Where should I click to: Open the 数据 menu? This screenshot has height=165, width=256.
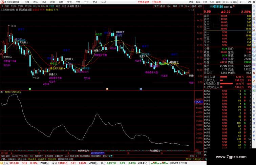pos(52,2)
